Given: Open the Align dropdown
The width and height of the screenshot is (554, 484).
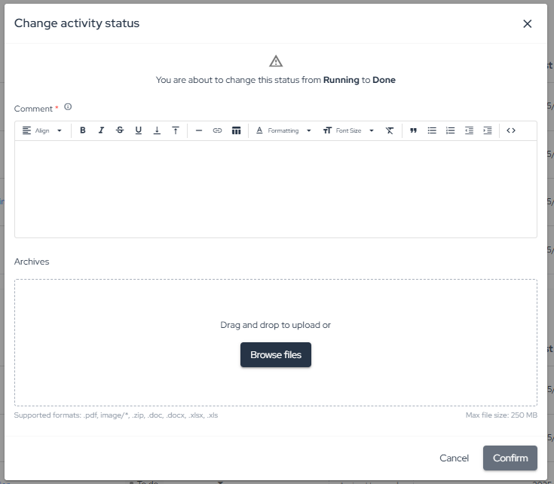Looking at the screenshot, I should 42,130.
